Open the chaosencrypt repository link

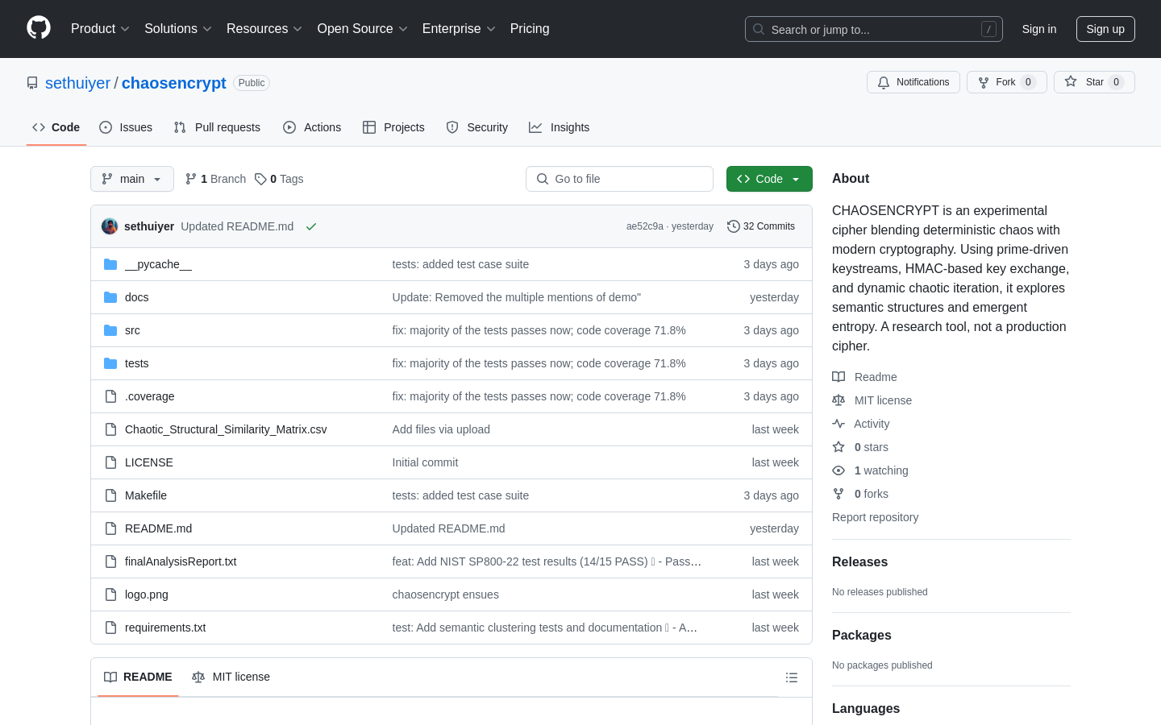coord(174,83)
